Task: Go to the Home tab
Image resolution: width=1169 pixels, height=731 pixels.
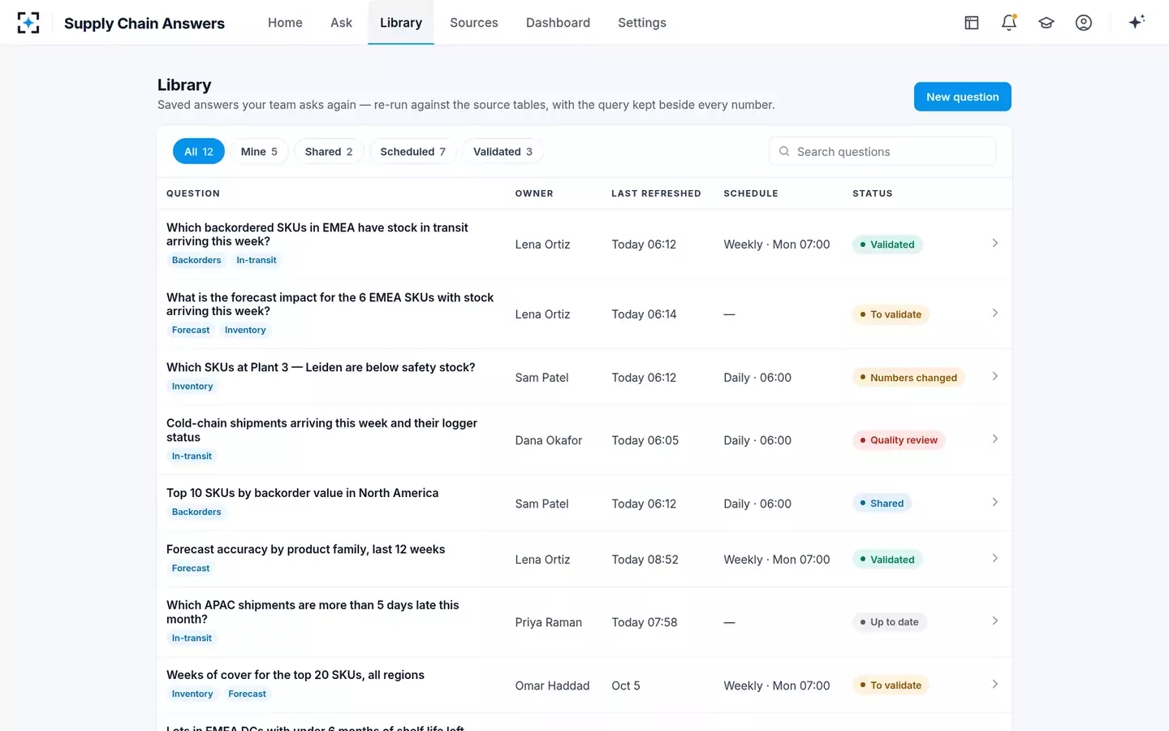Action: tap(285, 23)
